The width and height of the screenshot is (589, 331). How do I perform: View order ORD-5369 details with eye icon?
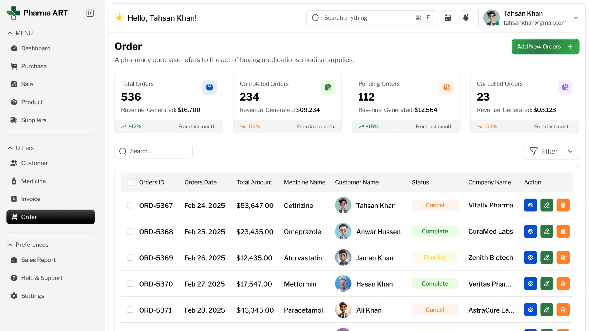tap(530, 257)
